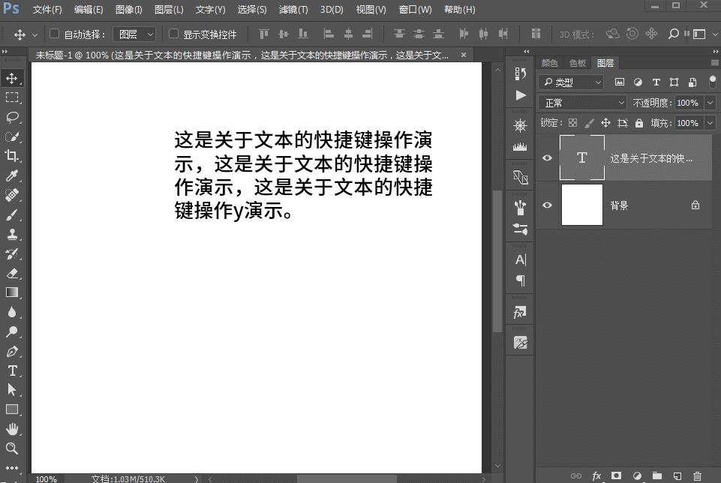This screenshot has width=721, height=483.
Task: Open the 正常 blend mode dropdown
Action: (582, 102)
